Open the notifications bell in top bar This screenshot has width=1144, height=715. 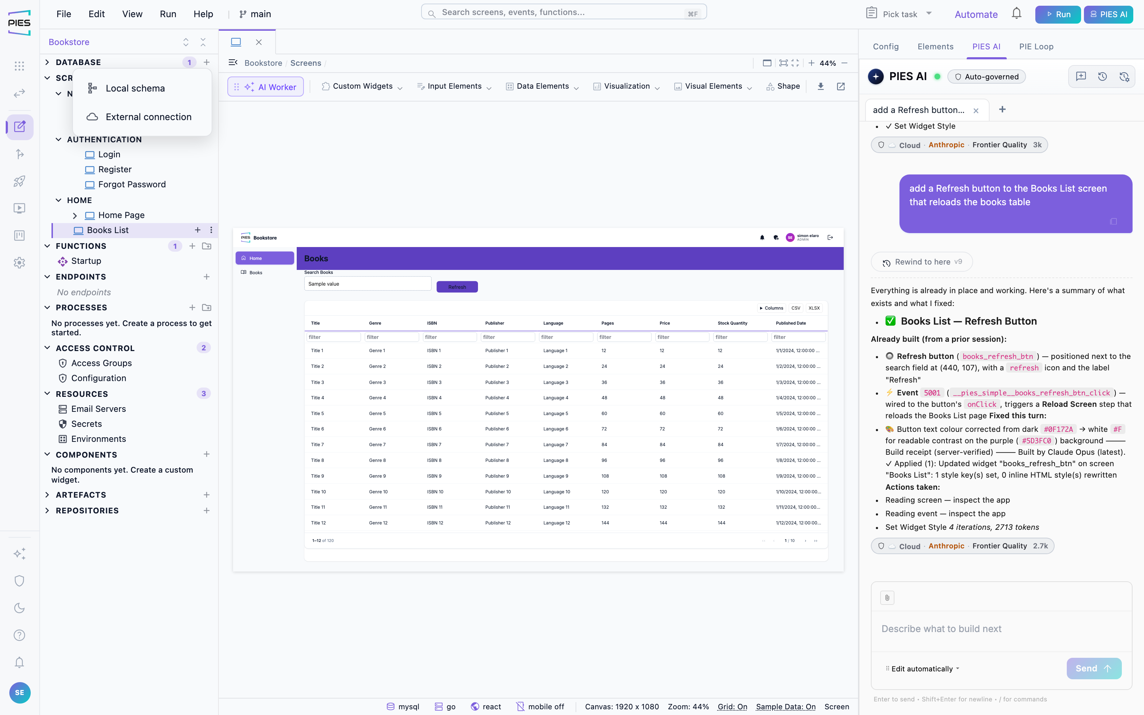tap(1016, 14)
